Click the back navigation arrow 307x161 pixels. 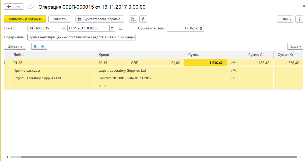coord(9,7)
